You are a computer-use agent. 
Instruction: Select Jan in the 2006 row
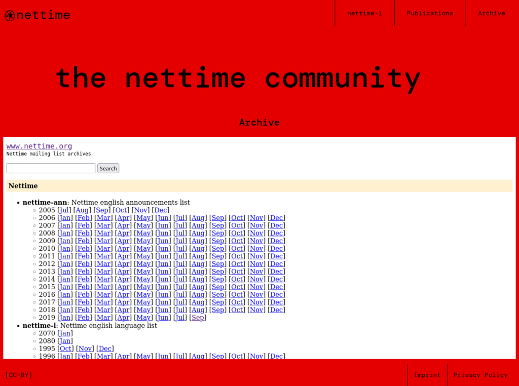tap(65, 218)
